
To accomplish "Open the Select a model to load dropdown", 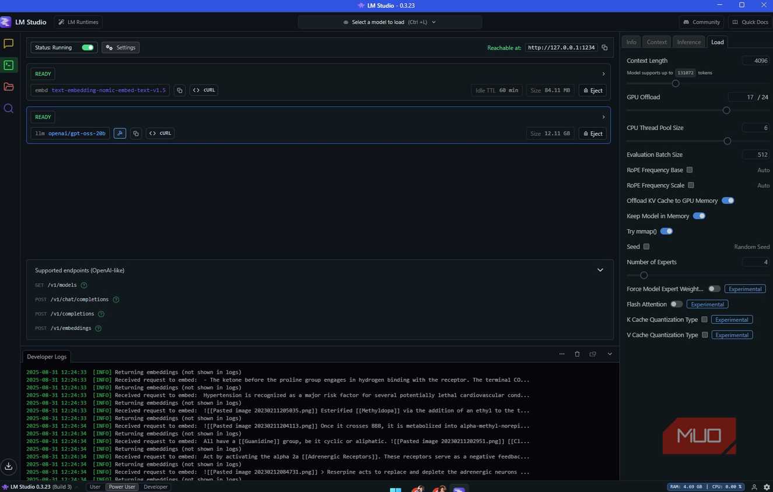I will coord(390,22).
